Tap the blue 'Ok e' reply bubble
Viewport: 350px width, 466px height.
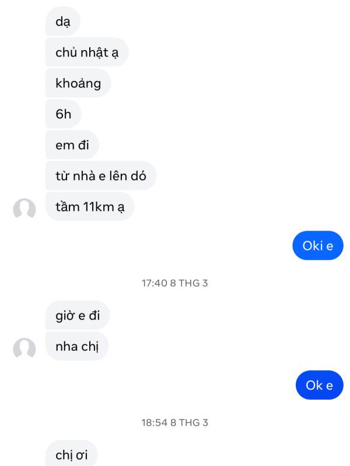320,385
